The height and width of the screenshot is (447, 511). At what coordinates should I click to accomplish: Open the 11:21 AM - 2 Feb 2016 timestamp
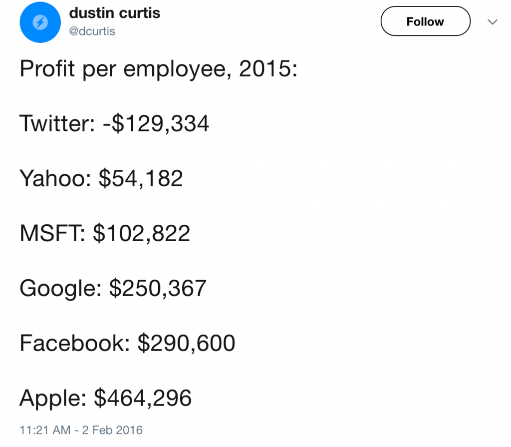[x=81, y=430]
